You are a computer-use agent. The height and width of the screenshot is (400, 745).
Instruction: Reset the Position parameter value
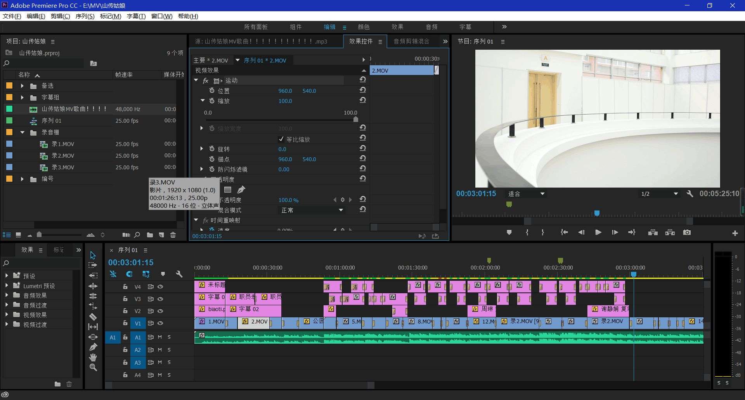362,90
